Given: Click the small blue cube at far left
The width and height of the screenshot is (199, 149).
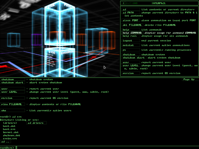Looking at the screenshot, I should tap(14, 40).
